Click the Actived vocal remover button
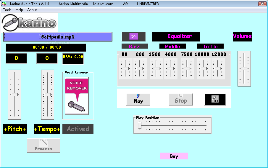The height and width of the screenshot is (168, 268). [x=78, y=129]
